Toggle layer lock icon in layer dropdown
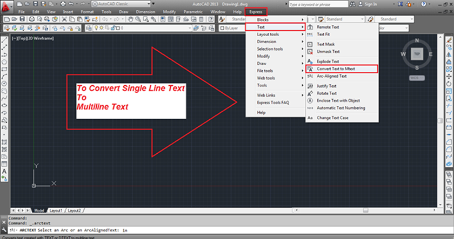 tap(113, 28)
